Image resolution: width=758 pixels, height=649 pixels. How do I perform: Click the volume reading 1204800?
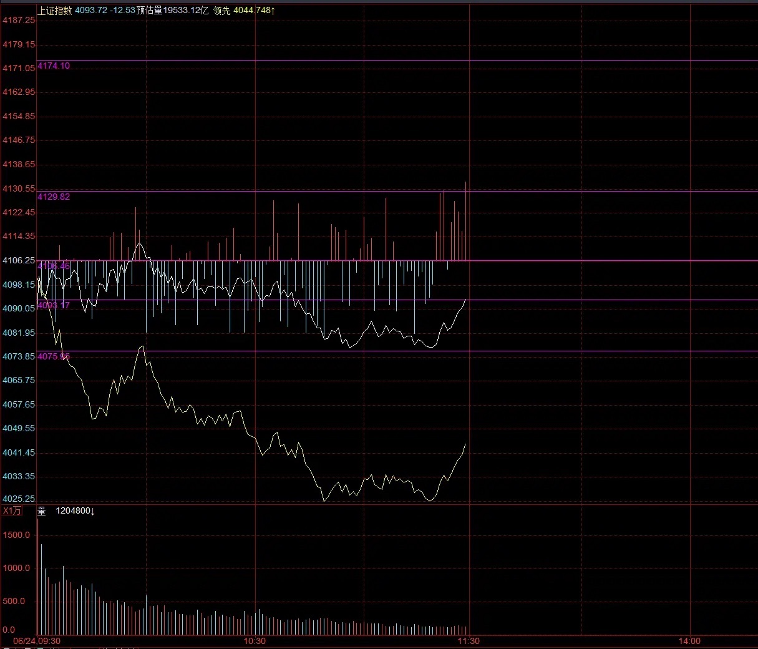[x=75, y=511]
